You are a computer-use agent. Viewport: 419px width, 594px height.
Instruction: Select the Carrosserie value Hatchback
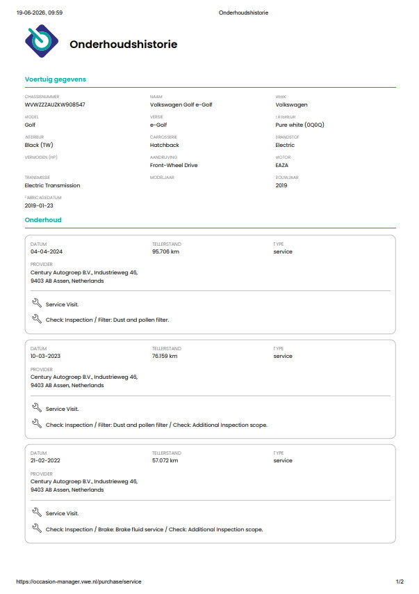[165, 145]
